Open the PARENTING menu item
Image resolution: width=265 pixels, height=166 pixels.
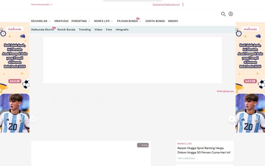tap(79, 21)
